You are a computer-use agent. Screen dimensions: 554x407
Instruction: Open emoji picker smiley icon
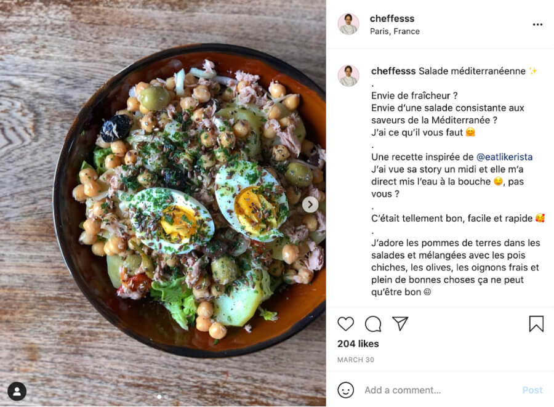(x=345, y=390)
